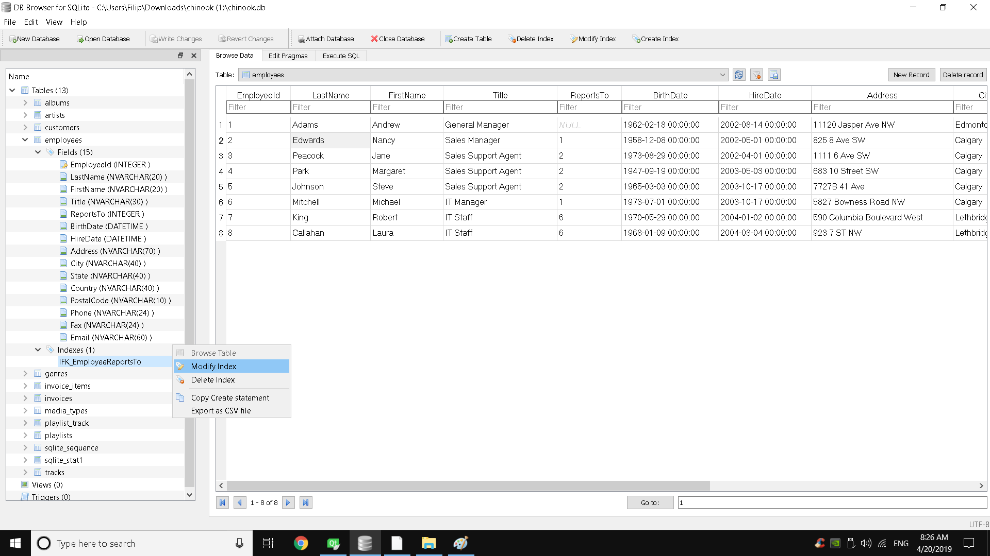The image size is (990, 556).
Task: Click the General Manager title cell
Action: 500,125
